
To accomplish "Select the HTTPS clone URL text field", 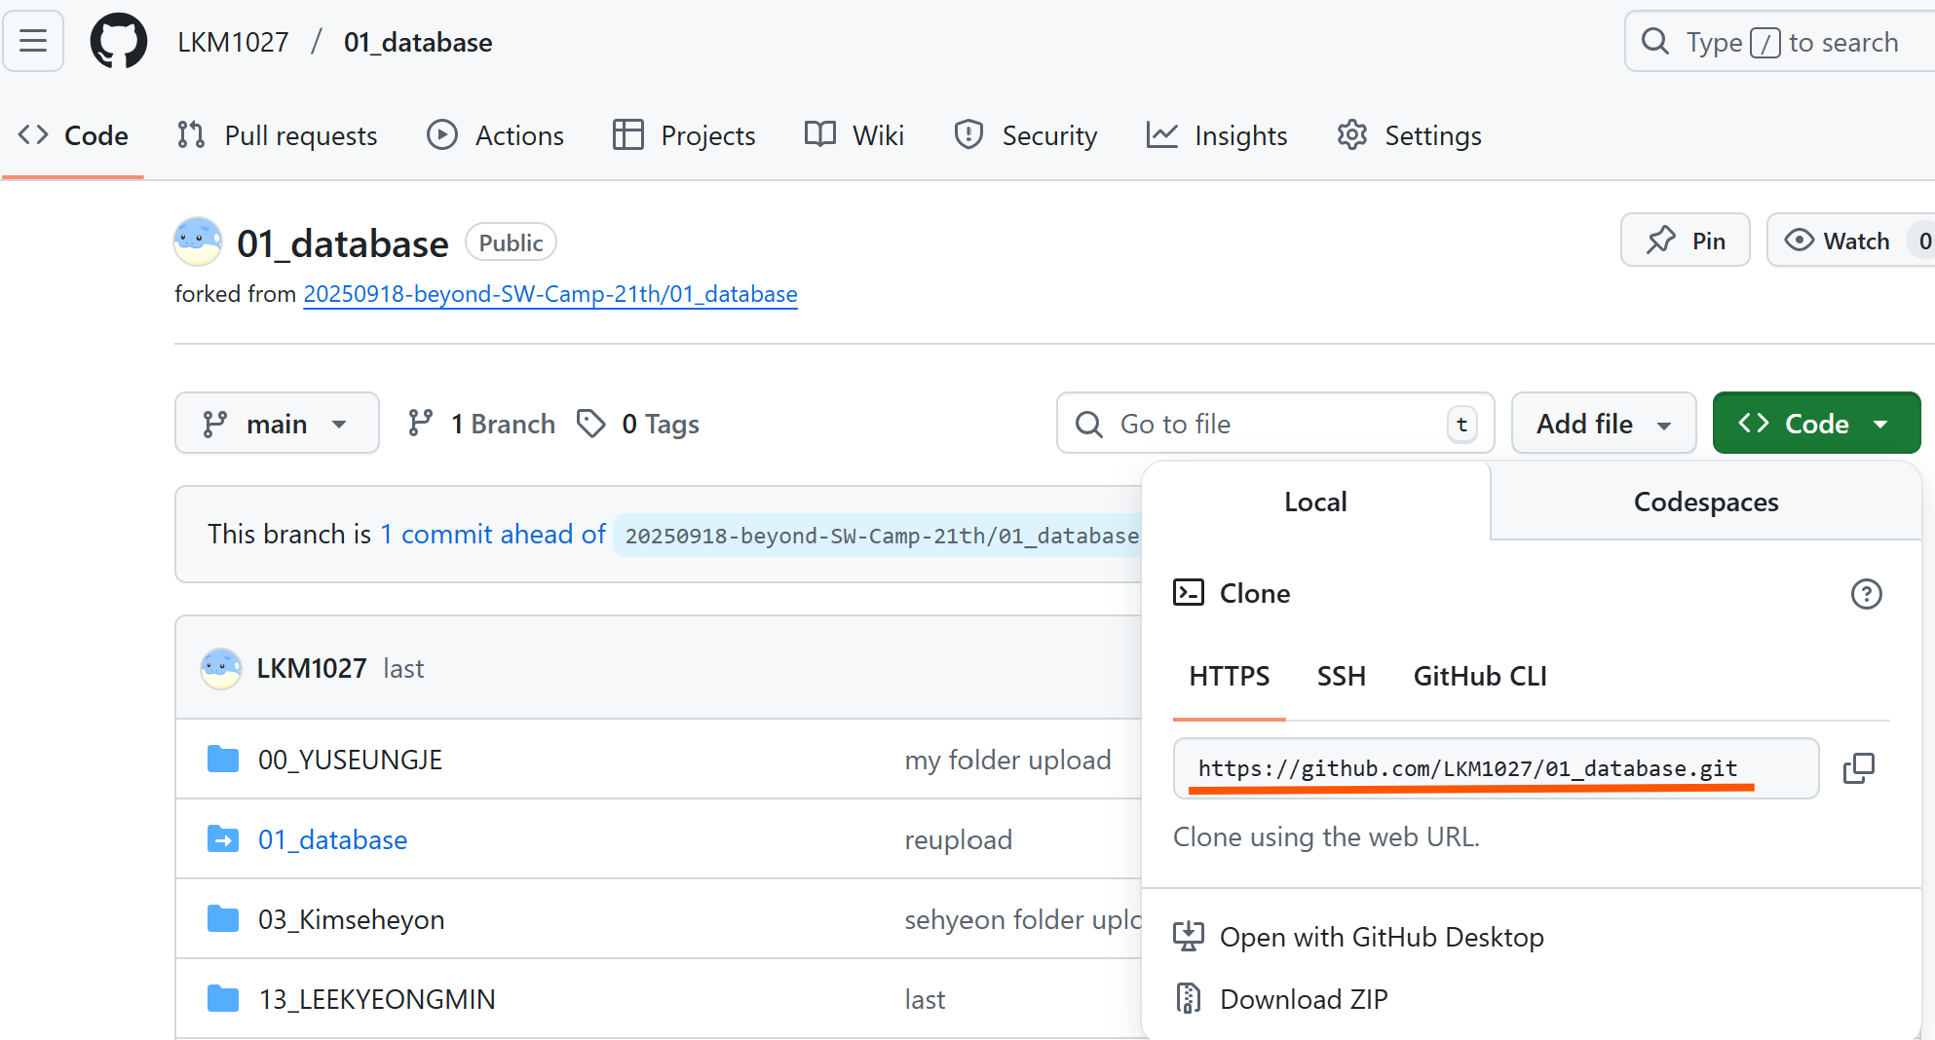I will pyautogui.click(x=1496, y=768).
